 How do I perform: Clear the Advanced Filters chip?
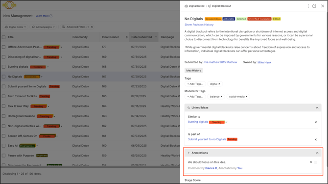coord(92,27)
